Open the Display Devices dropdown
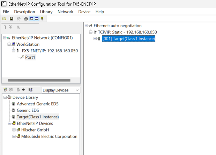This screenshot has height=155, width=216. (x=60, y=90)
